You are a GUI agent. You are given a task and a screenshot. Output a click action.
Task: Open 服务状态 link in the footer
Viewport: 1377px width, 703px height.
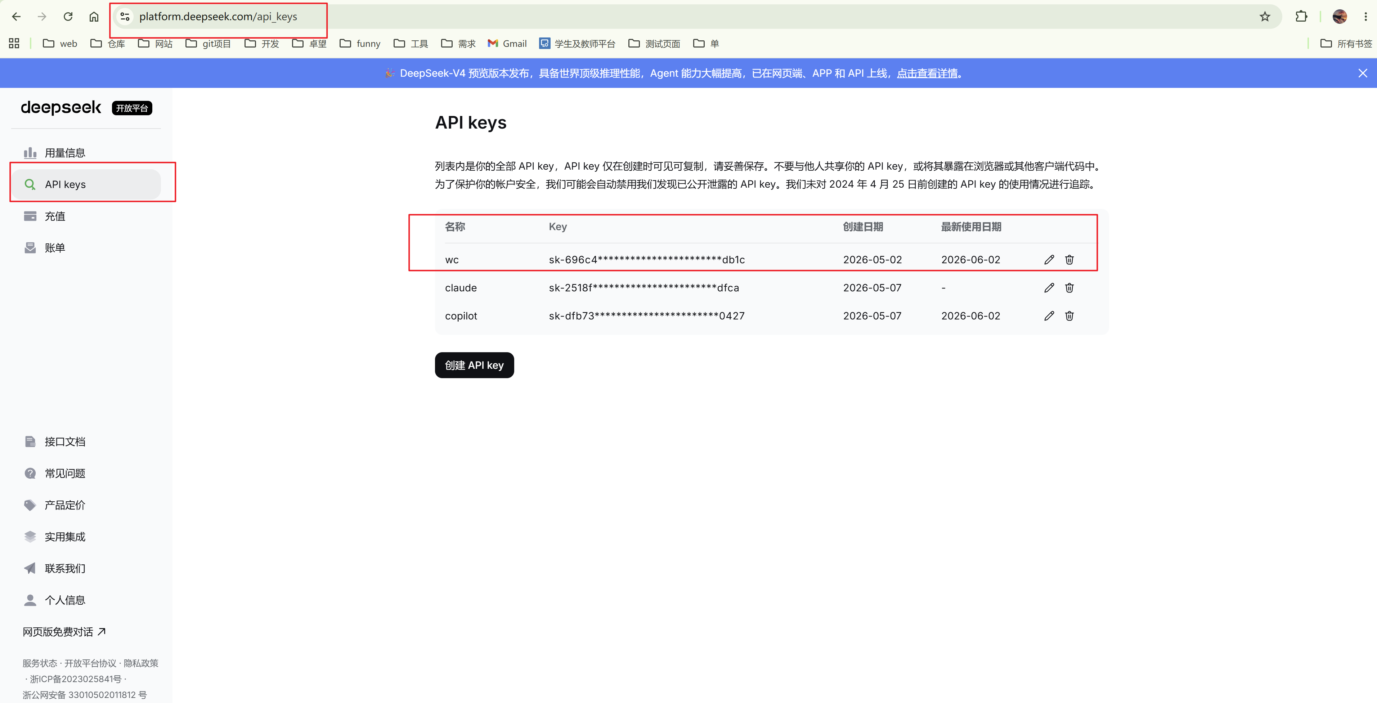pyautogui.click(x=40, y=663)
